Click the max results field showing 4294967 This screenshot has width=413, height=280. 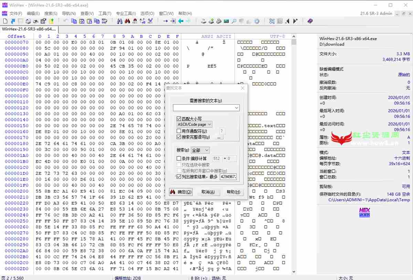pos(228,177)
